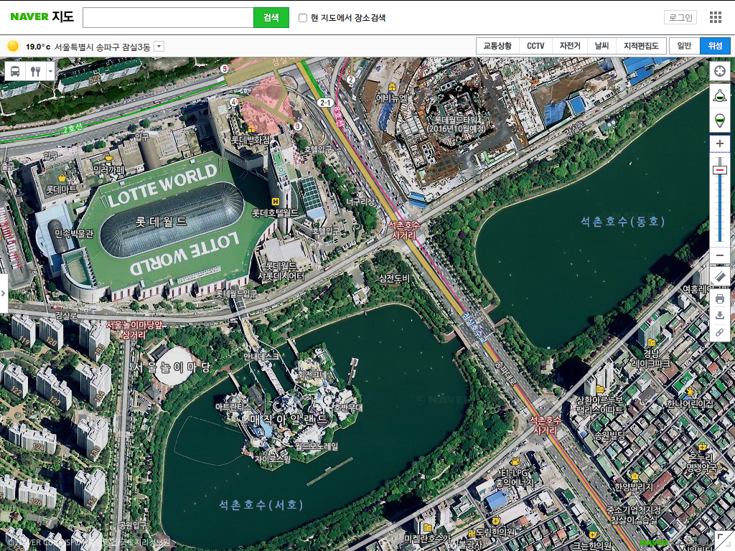
Task: Click the 롯데호텔월드 hotel H marker
Action: [276, 202]
